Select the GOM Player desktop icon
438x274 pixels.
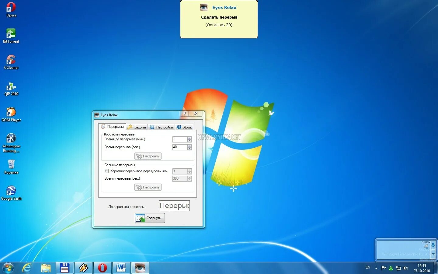(11, 114)
